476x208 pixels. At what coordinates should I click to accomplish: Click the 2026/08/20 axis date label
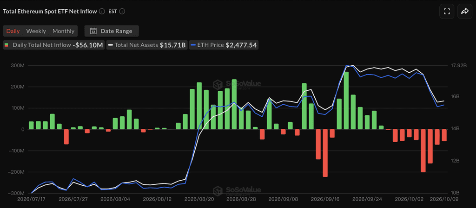[x=198, y=200]
